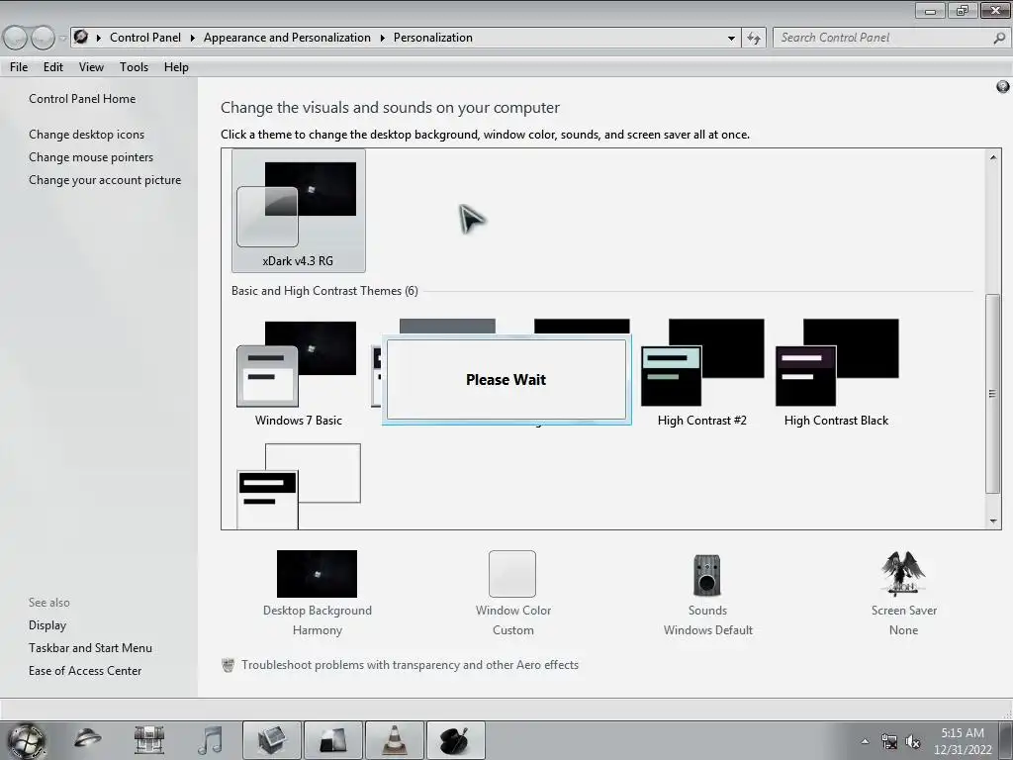Open Change desktop icons link
The width and height of the screenshot is (1013, 760).
pos(87,135)
